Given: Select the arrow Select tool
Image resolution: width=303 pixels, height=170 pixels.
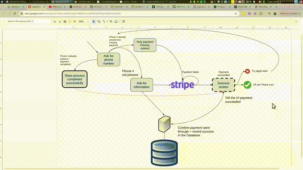Looking at the screenshot, I should (93, 22).
